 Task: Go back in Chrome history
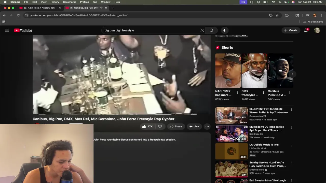(4, 15)
